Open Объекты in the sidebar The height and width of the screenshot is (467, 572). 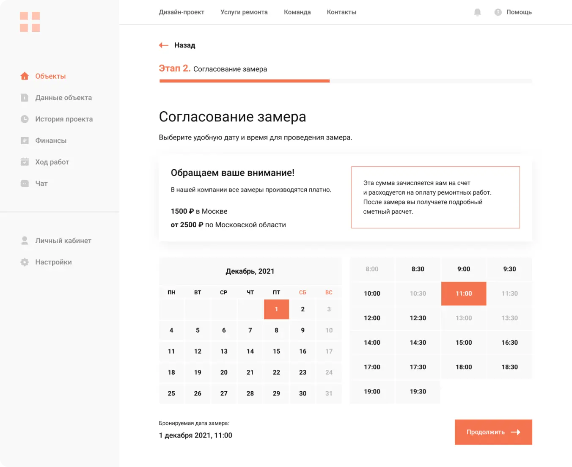click(50, 76)
